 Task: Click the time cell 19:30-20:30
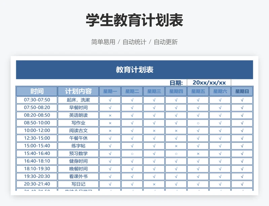pyautogui.click(x=37, y=176)
